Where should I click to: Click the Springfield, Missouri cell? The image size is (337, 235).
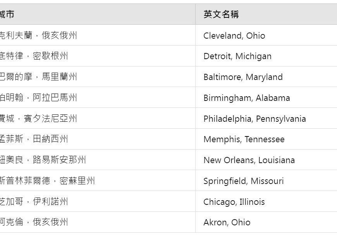tap(244, 181)
